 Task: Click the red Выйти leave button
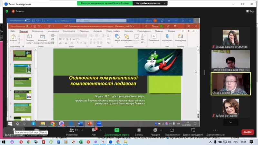pyautogui.click(x=248, y=132)
